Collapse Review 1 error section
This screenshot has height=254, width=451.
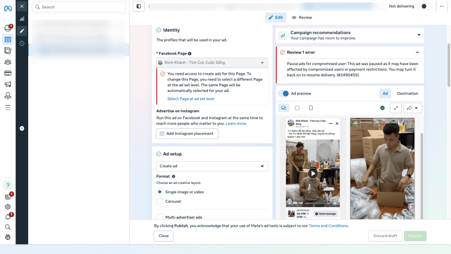coord(417,52)
